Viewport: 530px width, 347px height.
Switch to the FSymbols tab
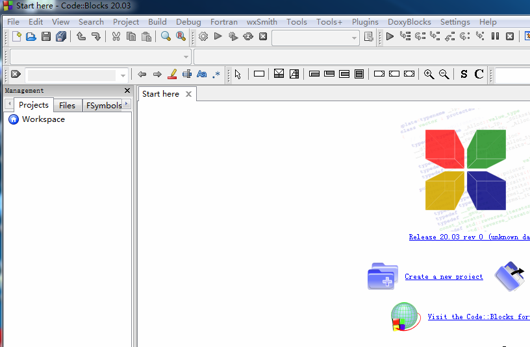pyautogui.click(x=104, y=105)
